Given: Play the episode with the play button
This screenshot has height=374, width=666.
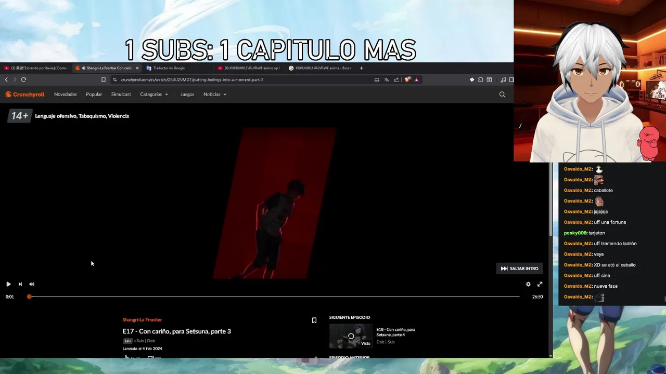Looking at the screenshot, I should [8, 284].
